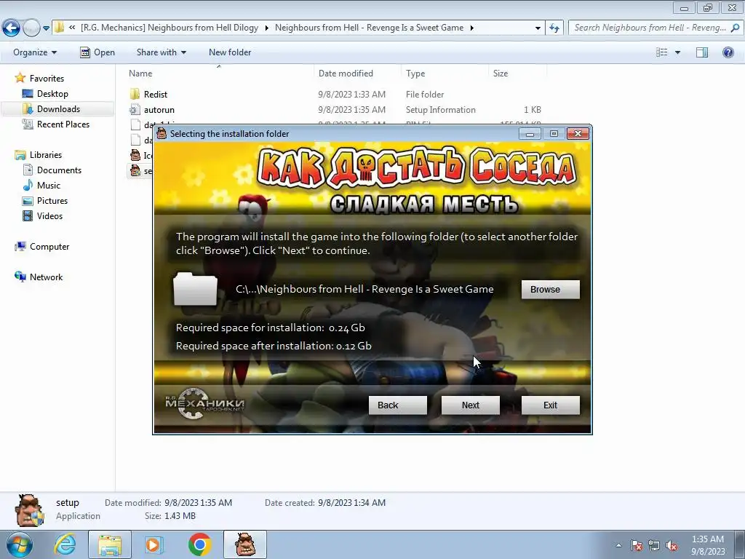The height and width of the screenshot is (559, 745).
Task: Open Explorer help icon
Action: [x=728, y=52]
